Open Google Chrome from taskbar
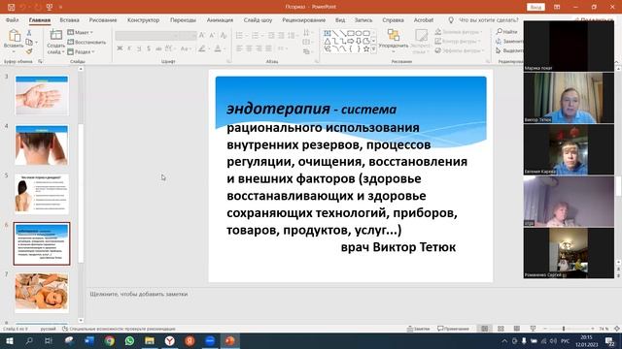 tap(110, 340)
